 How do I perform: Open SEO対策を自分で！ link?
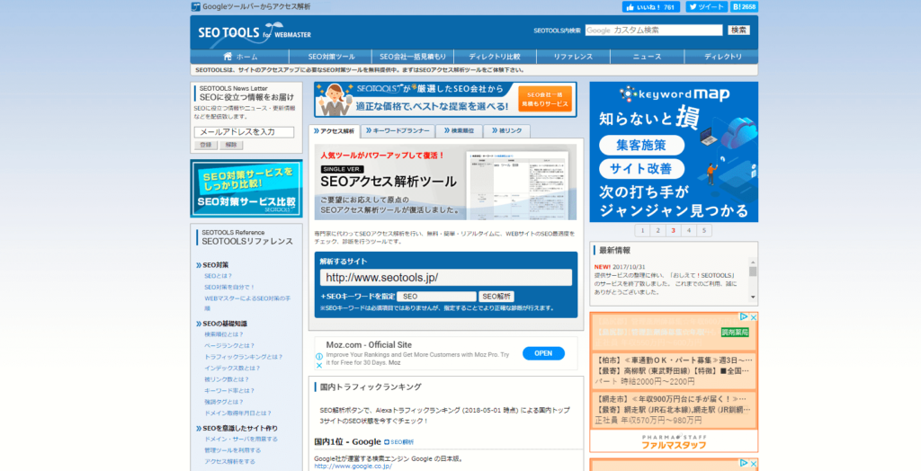pyautogui.click(x=229, y=287)
